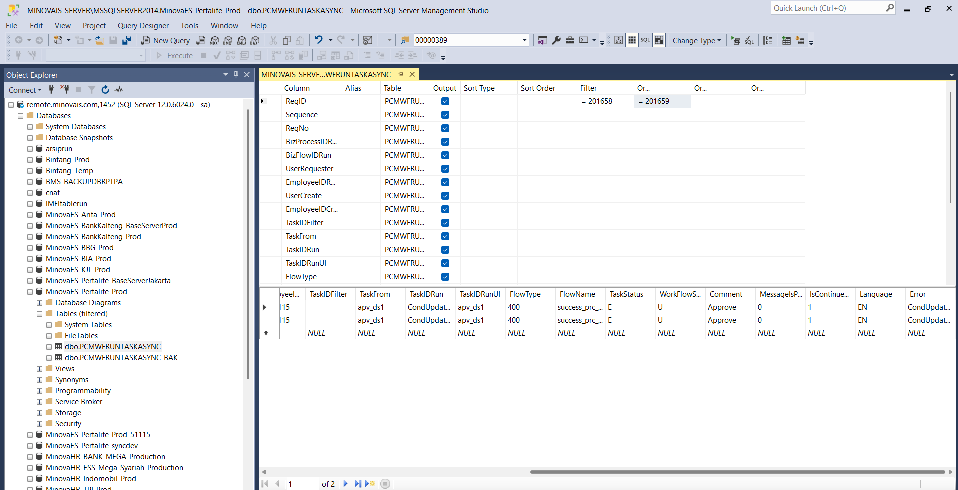Click Database Engine Query icon

coord(201,40)
